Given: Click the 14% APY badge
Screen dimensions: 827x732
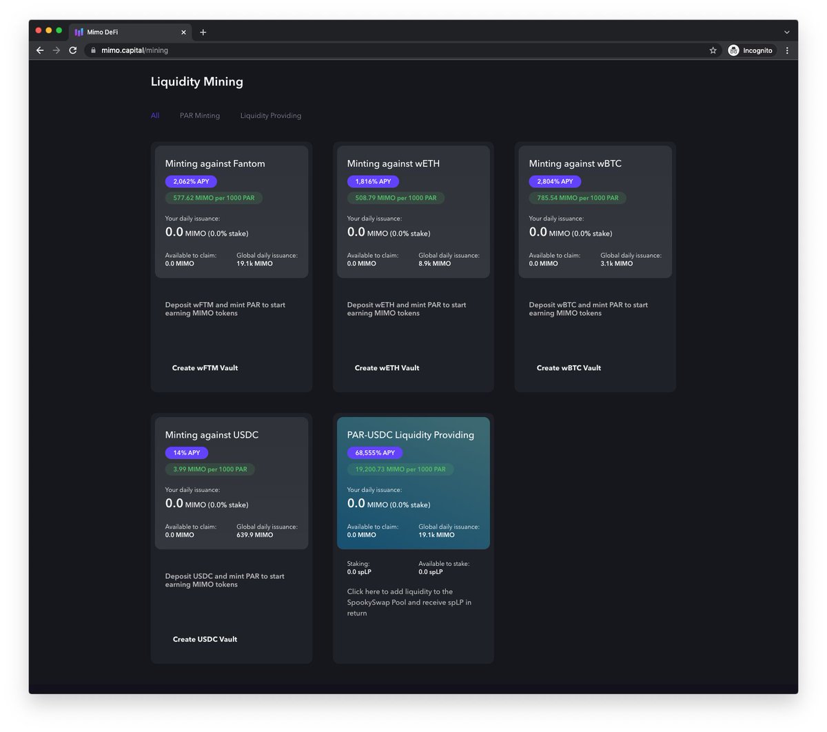Looking at the screenshot, I should 186,453.
